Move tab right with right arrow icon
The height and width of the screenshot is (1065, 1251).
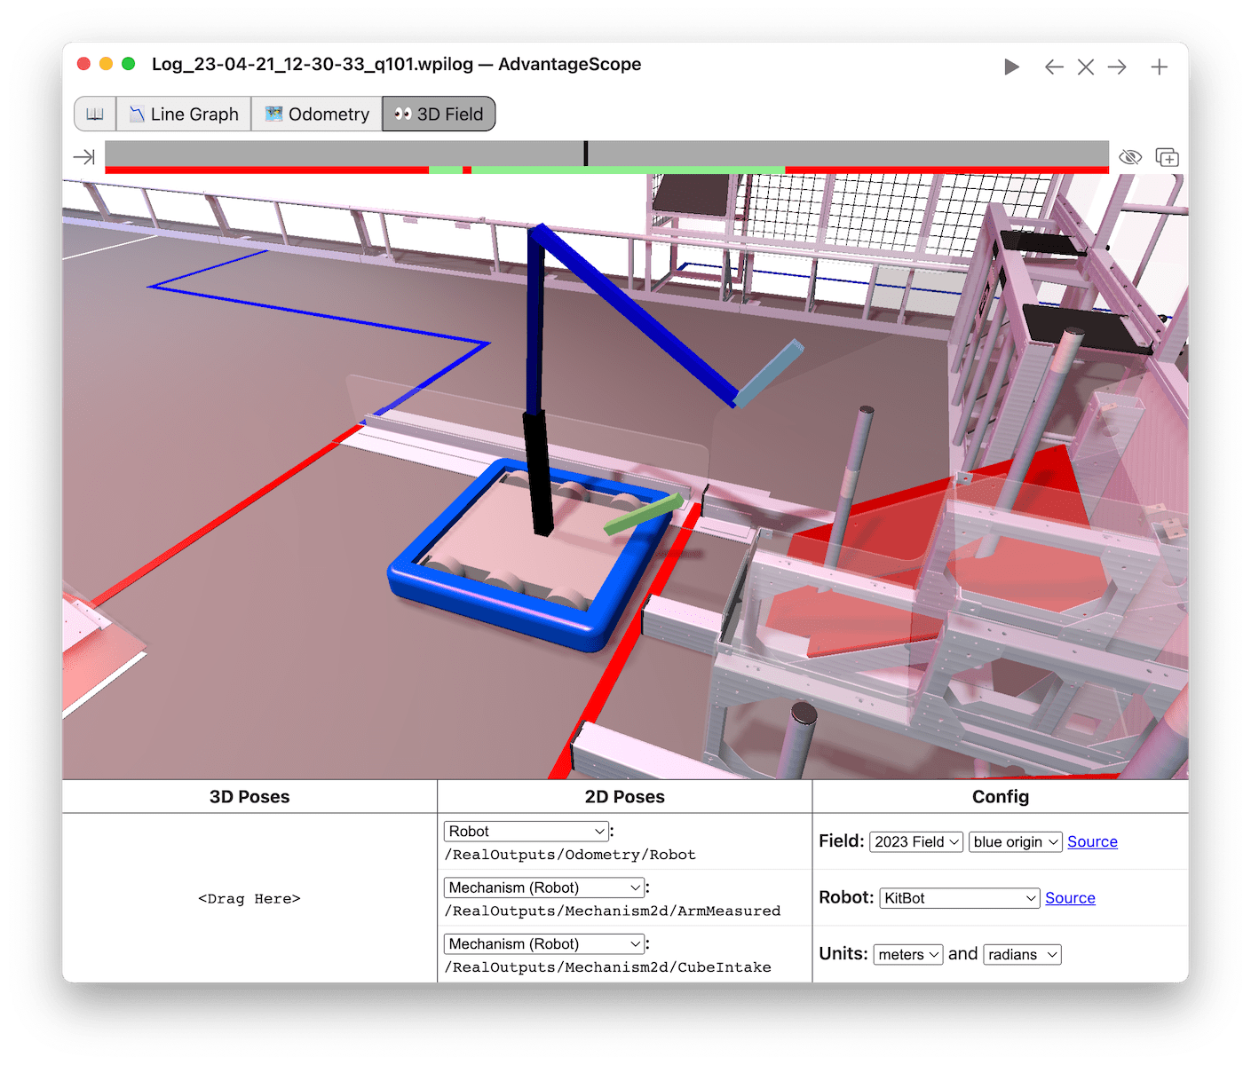tap(1117, 67)
